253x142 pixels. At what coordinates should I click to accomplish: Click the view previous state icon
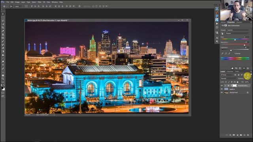coord(236,68)
